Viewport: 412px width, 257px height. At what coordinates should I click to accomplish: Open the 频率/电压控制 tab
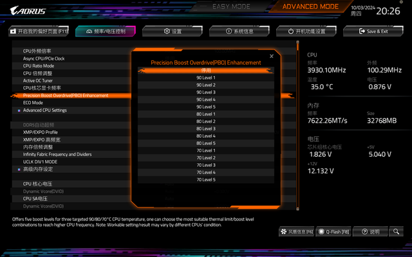pos(106,31)
